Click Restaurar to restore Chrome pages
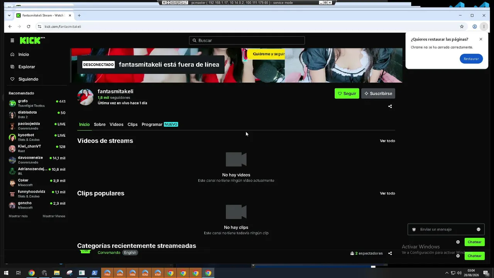494x278 pixels. point(471,59)
